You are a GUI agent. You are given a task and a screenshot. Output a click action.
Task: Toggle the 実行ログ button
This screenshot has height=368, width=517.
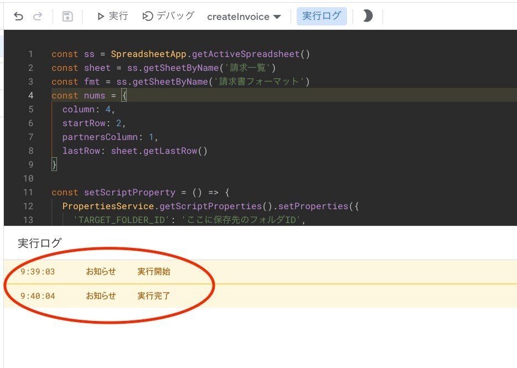[x=322, y=16]
